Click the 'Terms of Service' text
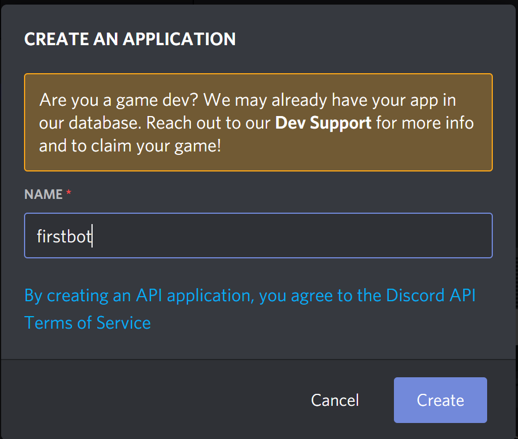The image size is (518, 439). [87, 322]
